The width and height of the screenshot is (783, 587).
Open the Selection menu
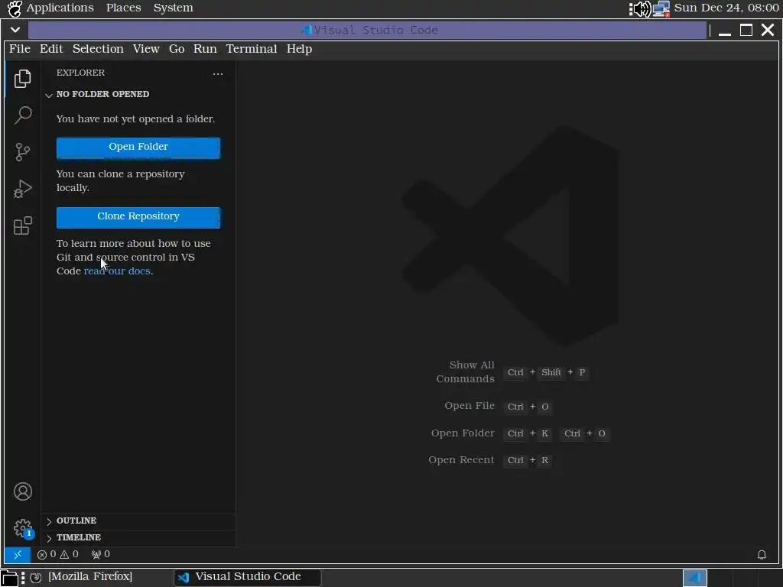coord(98,49)
